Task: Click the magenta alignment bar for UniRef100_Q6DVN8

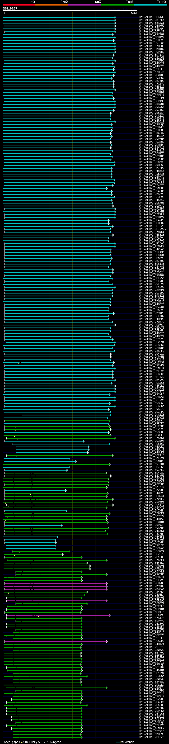Action: (56, 584)
